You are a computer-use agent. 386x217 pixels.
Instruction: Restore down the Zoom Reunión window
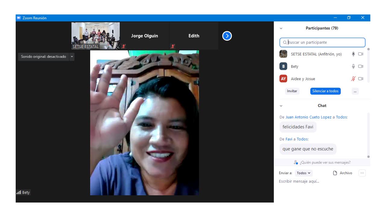[349, 18]
